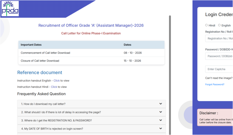Expand 'My DATE OF BIRTH is rejected' question
Screen dimensions: 233x135
[92, 129]
